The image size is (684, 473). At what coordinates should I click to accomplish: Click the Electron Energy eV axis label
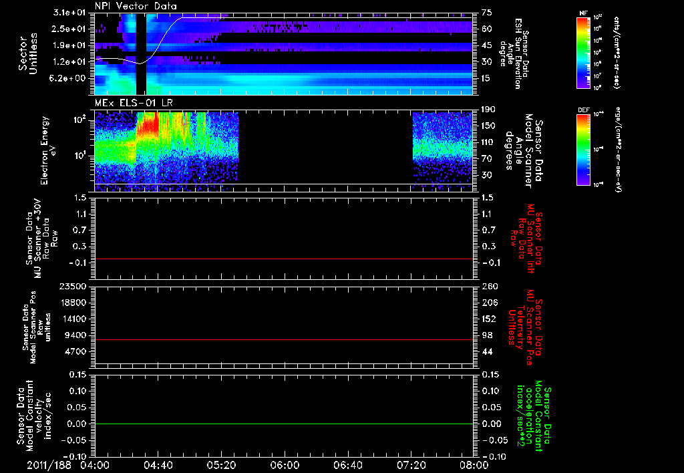coord(48,150)
